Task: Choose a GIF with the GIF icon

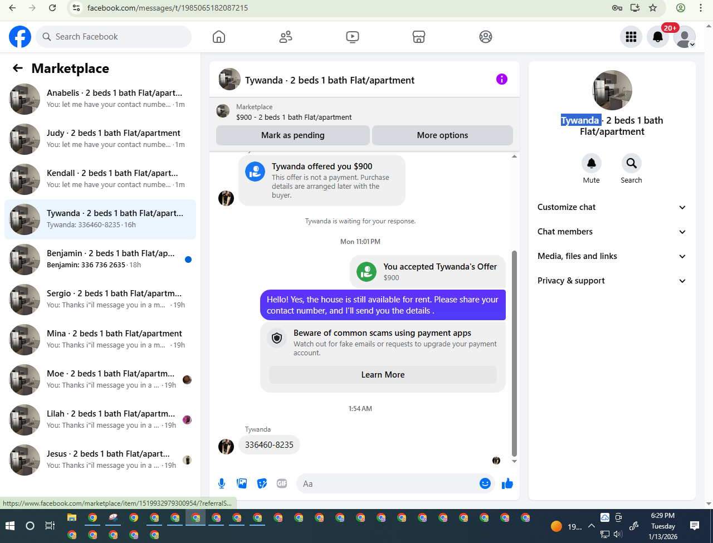Action: click(x=282, y=483)
